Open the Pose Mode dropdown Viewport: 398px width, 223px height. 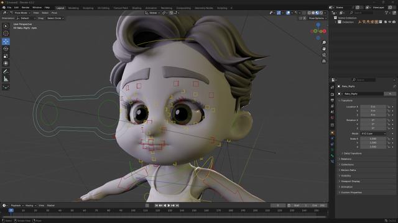coord(21,12)
